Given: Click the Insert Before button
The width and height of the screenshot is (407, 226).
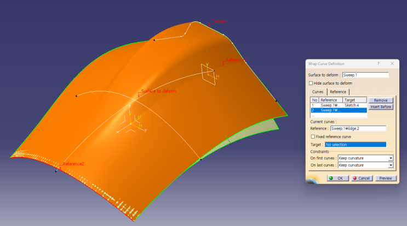Looking at the screenshot, I should pos(381,107).
